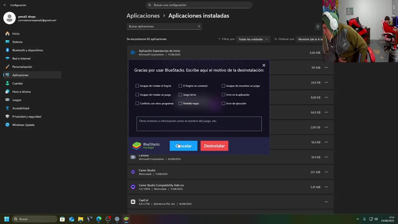Click the blue Cancelar button
The width and height of the screenshot is (398, 224).
(183, 146)
